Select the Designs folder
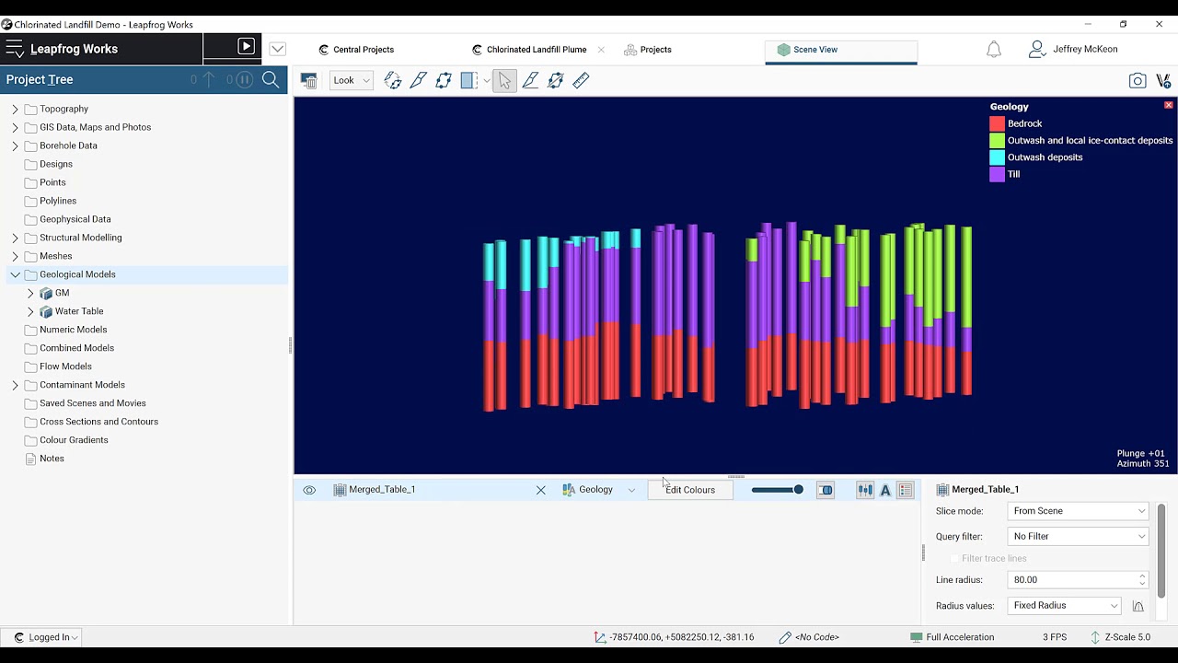Image resolution: width=1178 pixels, height=663 pixels. (56, 164)
